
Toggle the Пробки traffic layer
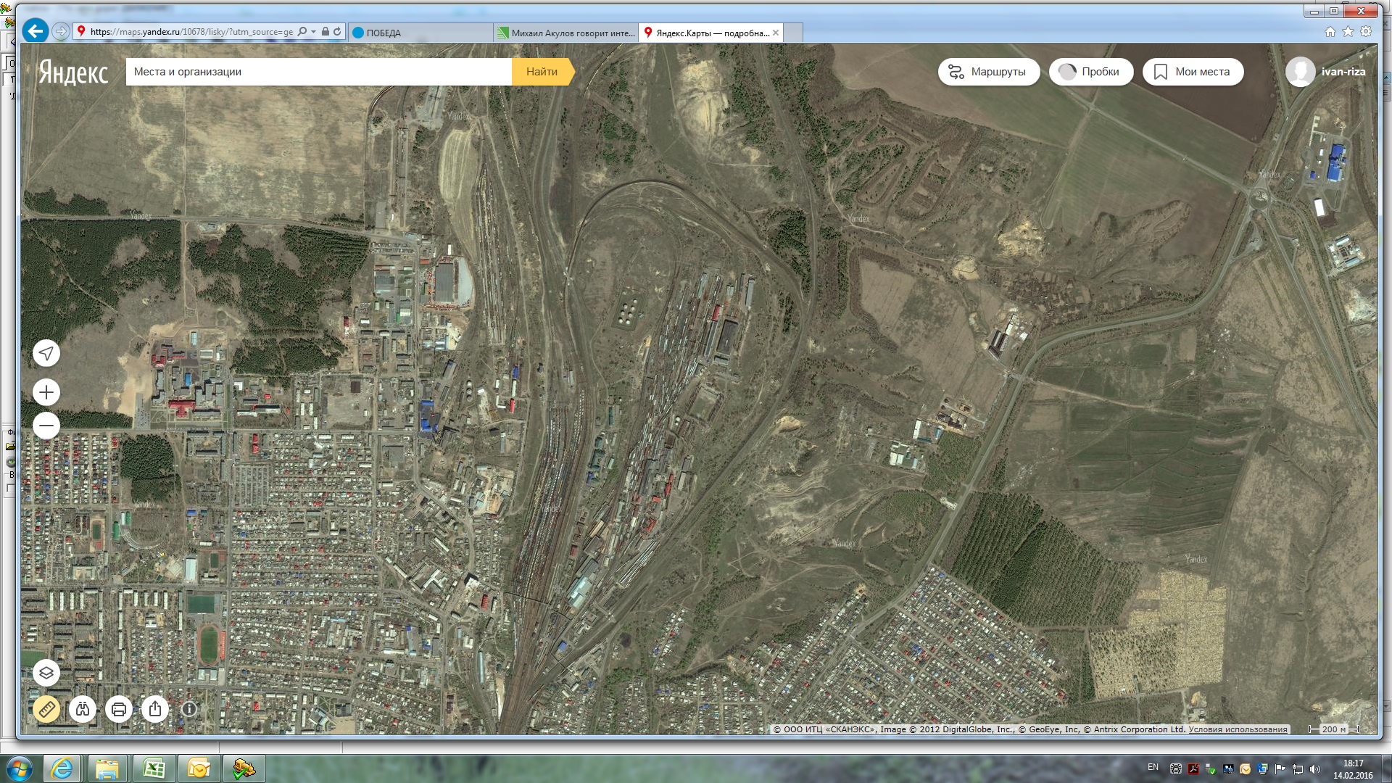pyautogui.click(x=1090, y=72)
